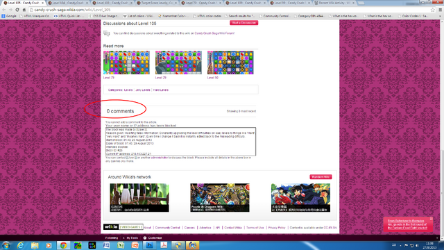Screen dimensions: 444x250
Task: Open the Inuyasha anime wiki thumbnail
Action: click(300, 197)
